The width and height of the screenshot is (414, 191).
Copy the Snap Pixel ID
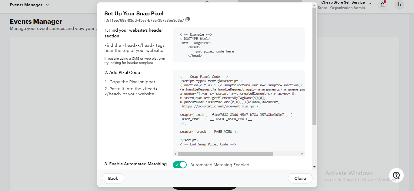tap(188, 20)
